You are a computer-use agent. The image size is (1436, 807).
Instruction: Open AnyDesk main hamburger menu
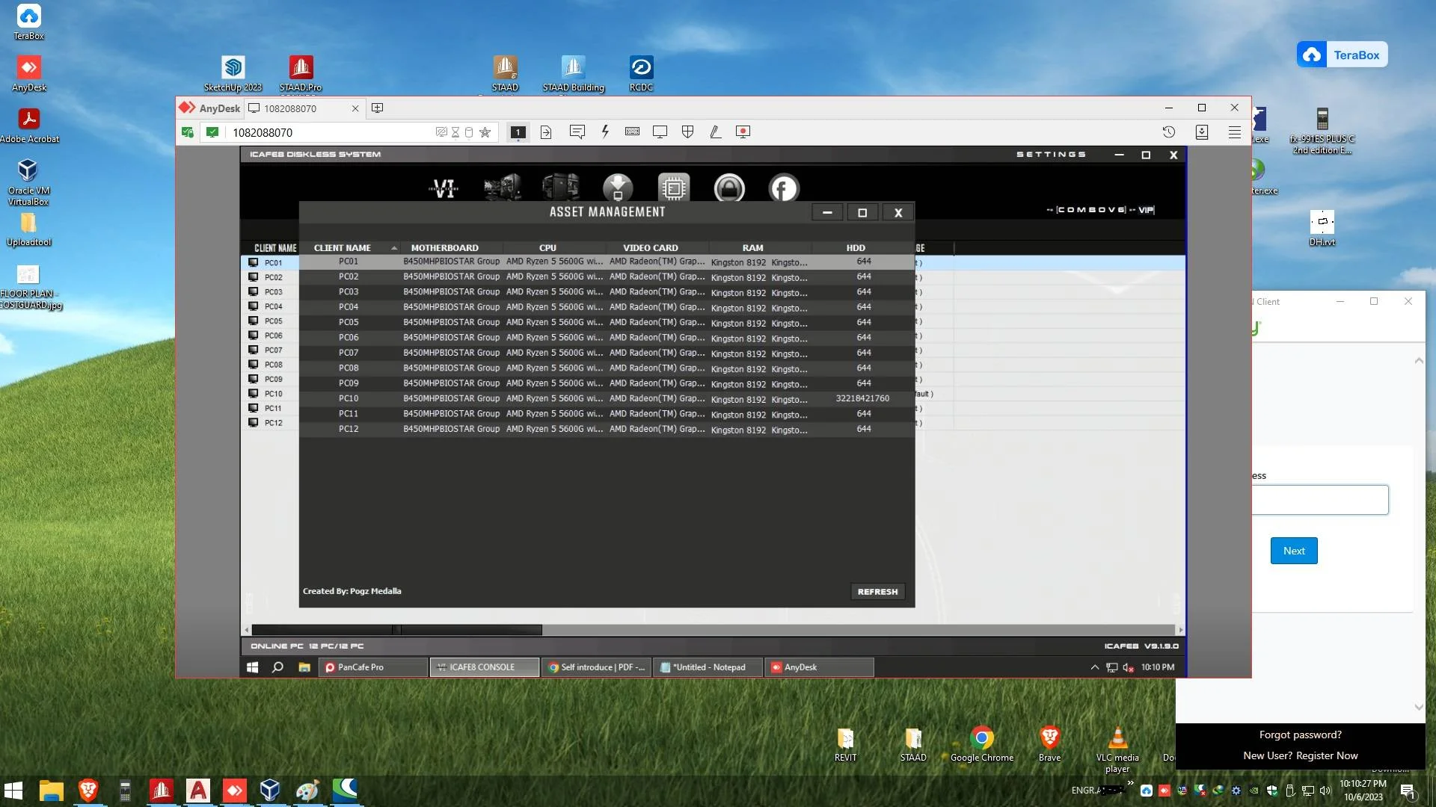(x=1235, y=132)
